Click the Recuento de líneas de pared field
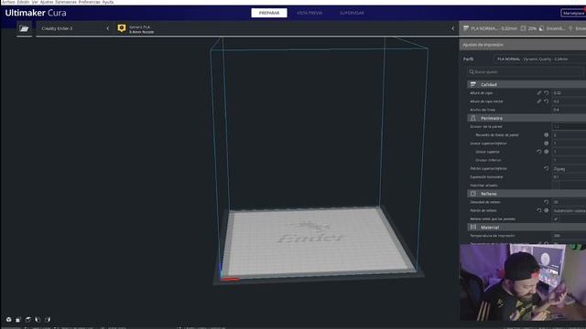 tap(570, 134)
